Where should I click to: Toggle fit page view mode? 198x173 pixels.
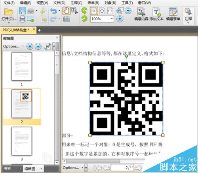[x=102, y=11]
